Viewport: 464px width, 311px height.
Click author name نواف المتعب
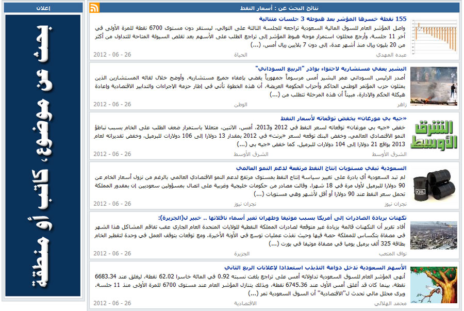coord(393,254)
